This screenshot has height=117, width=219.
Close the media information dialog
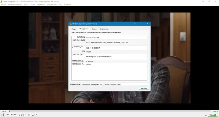click(147, 24)
